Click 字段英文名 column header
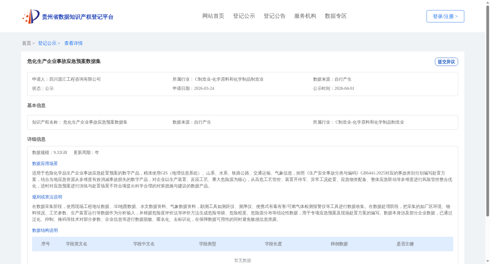The height and width of the screenshot is (264, 490). point(77,244)
